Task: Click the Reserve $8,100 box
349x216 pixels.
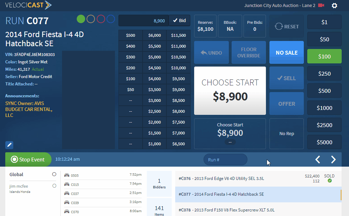Action: (x=205, y=26)
